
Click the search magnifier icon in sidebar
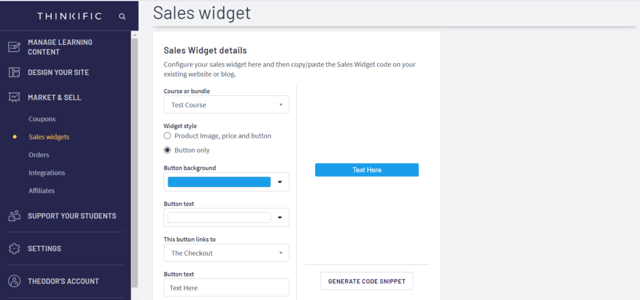[x=122, y=16]
